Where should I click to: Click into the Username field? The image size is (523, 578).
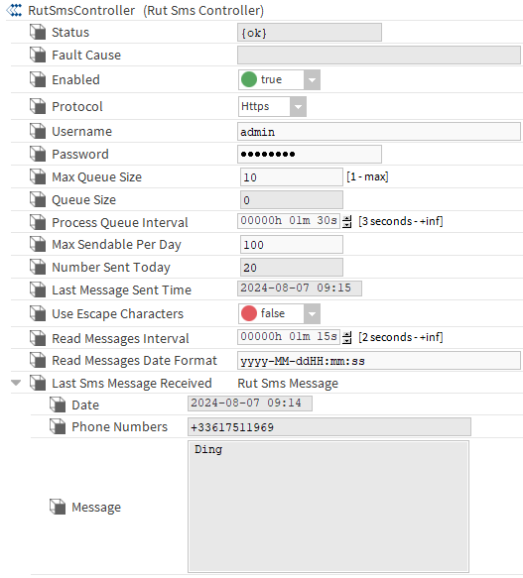[379, 132]
